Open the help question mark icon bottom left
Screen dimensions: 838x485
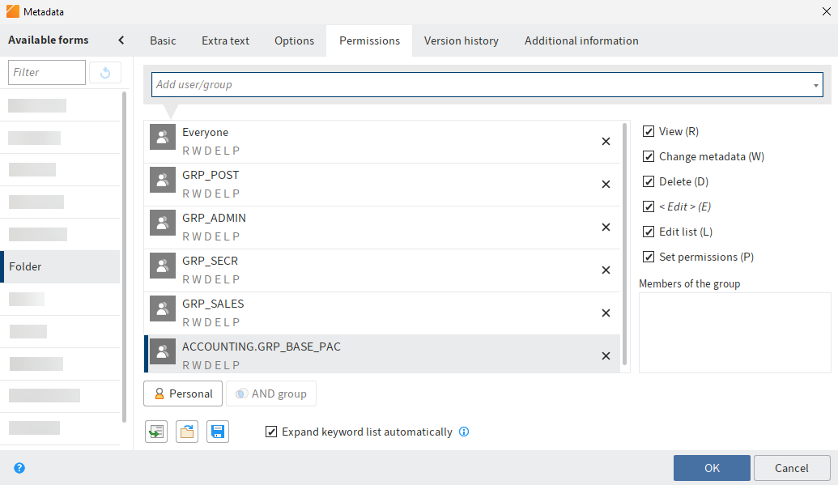(18, 468)
